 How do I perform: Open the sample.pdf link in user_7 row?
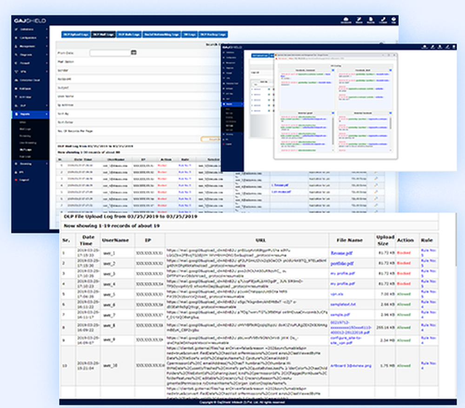coord(340,315)
